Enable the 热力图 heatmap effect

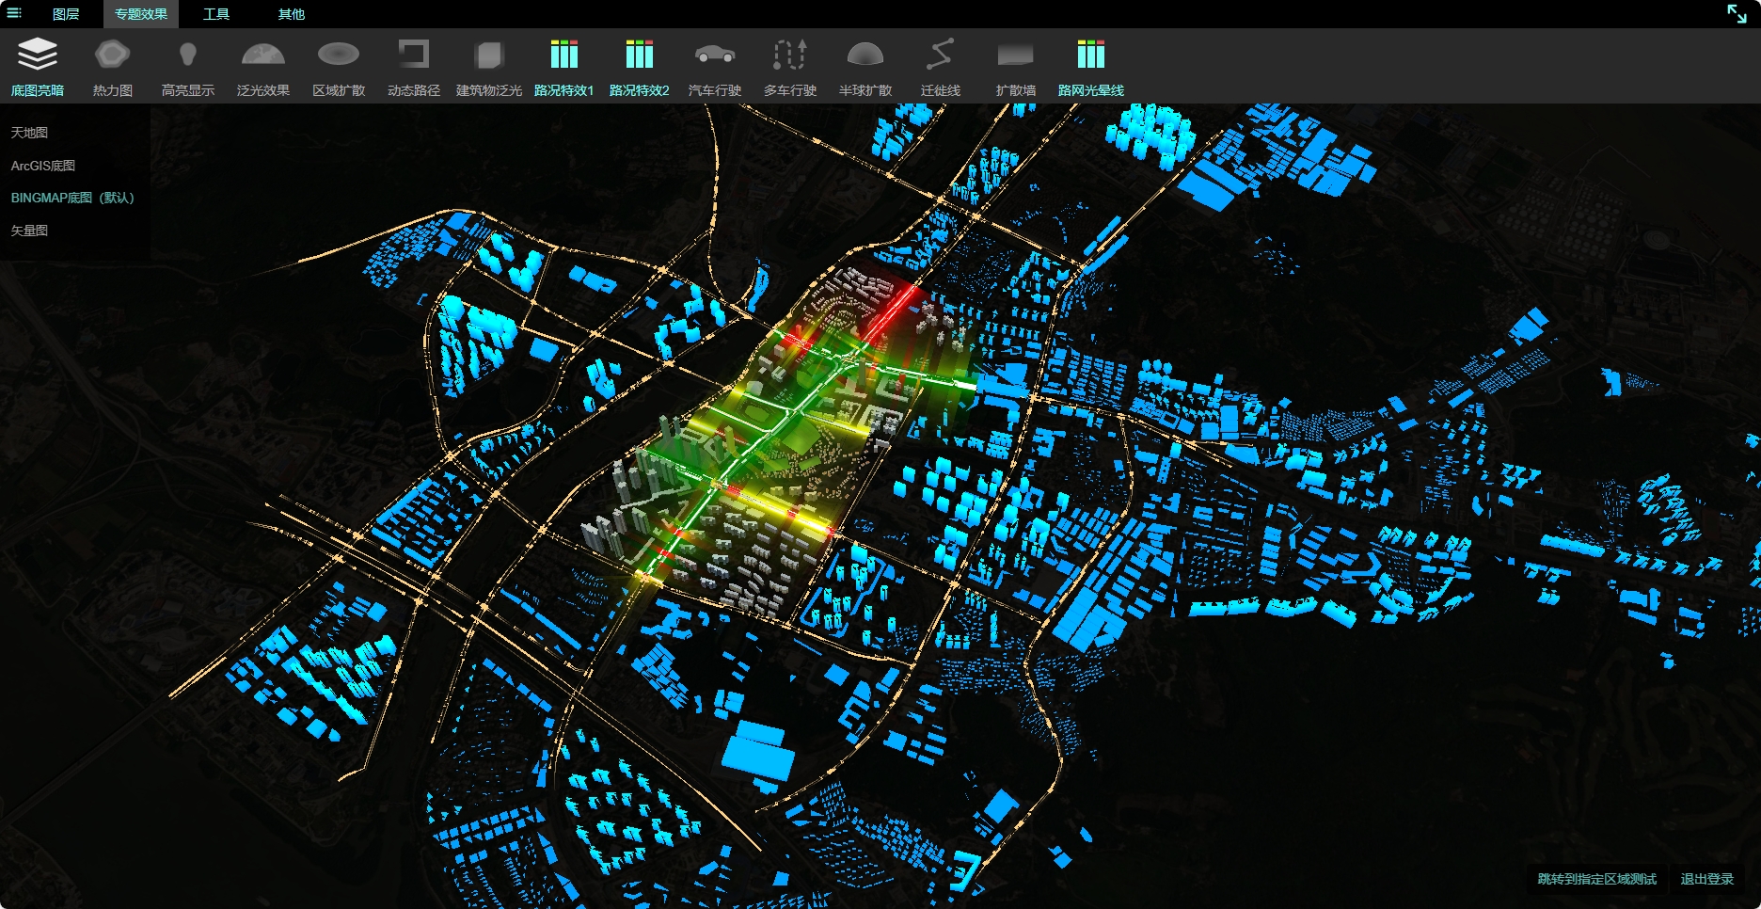113,56
